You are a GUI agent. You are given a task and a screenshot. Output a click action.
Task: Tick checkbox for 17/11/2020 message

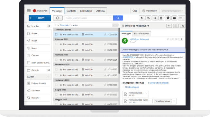pyautogui.click(x=56, y=69)
